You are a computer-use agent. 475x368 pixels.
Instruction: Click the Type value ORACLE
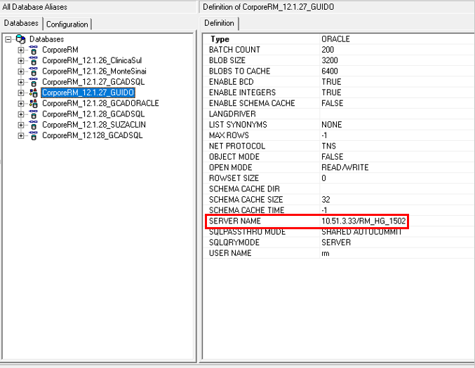(x=335, y=39)
